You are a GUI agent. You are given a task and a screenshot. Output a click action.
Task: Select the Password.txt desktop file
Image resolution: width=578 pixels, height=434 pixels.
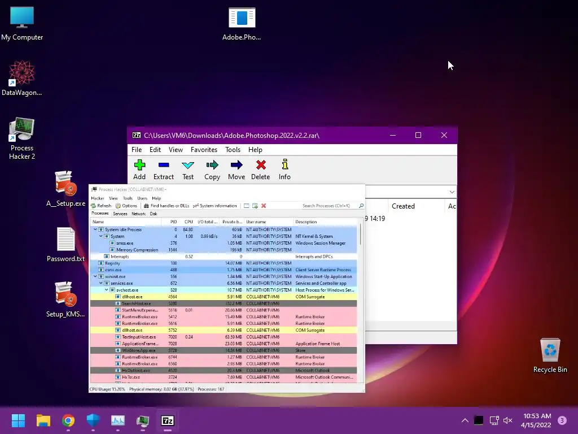point(65,244)
